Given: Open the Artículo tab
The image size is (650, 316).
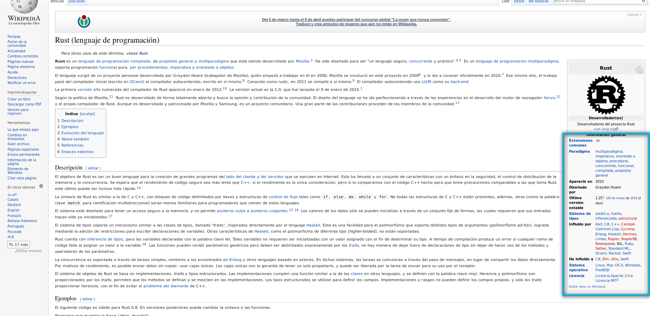Looking at the screenshot, I should (x=57, y=2).
